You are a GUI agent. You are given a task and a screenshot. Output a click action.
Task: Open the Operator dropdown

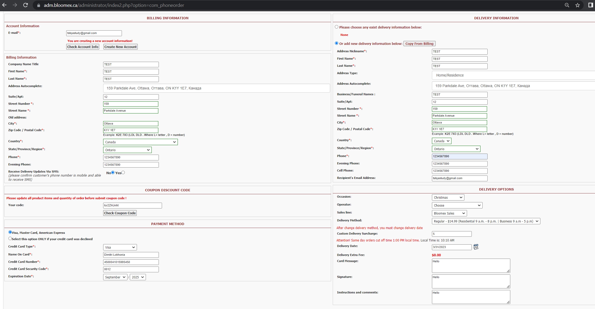[x=457, y=205]
